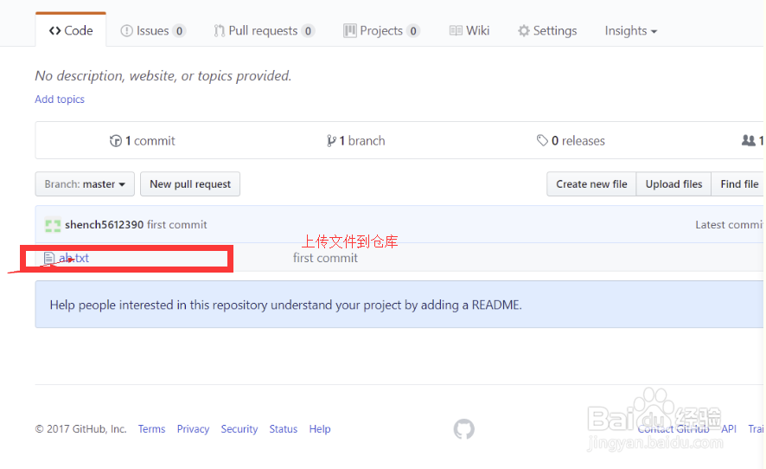Open the Wiki tab

click(x=469, y=31)
